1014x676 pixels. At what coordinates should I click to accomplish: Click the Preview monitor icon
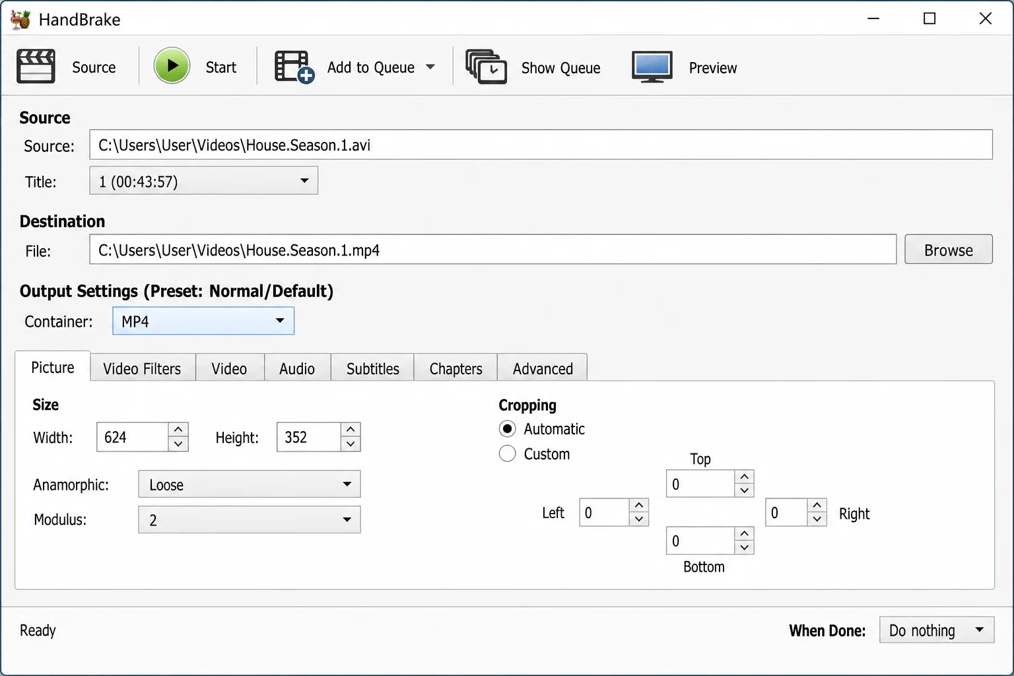click(x=652, y=67)
